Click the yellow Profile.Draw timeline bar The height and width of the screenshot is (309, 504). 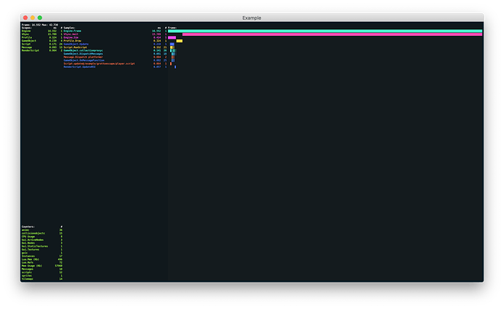point(179,41)
